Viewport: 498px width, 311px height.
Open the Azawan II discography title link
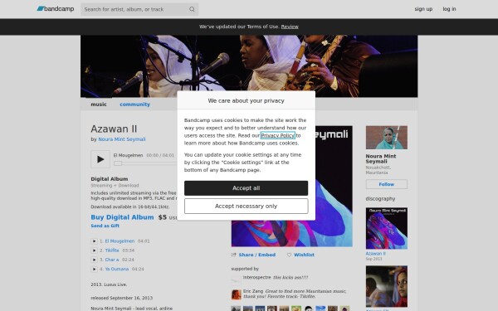pos(375,254)
